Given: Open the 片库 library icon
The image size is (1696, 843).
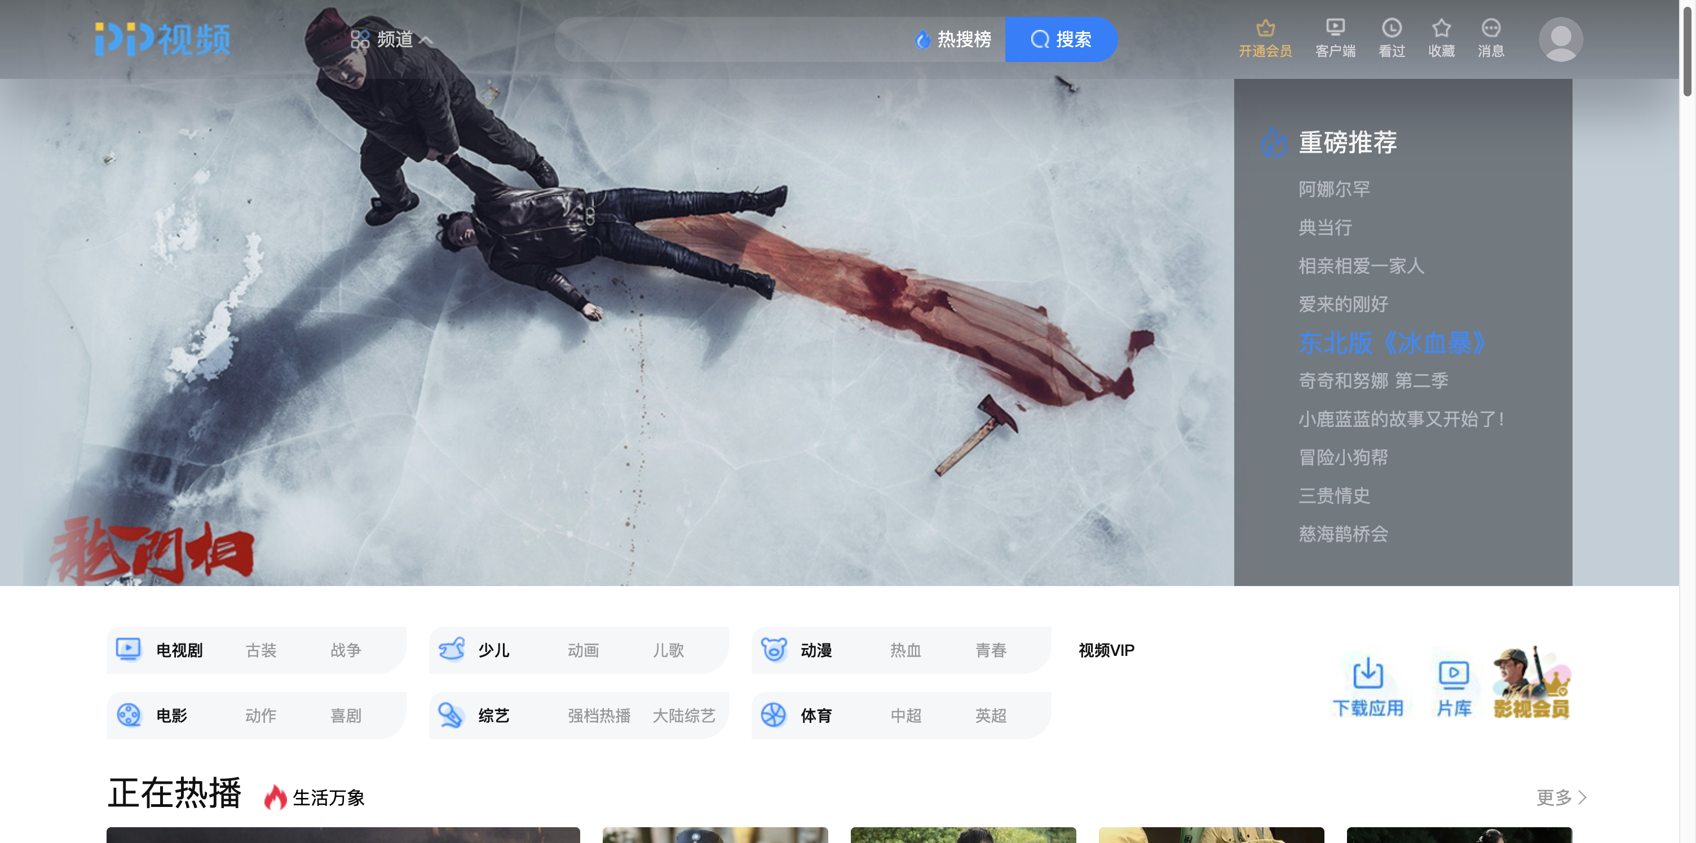Looking at the screenshot, I should click(x=1453, y=673).
